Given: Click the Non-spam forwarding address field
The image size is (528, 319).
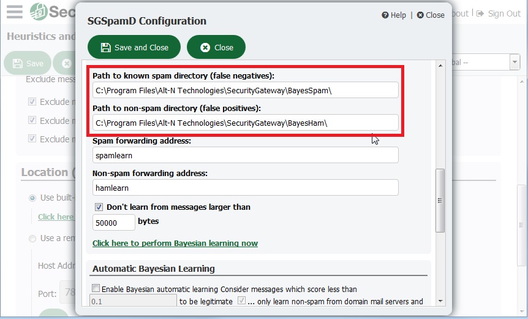Looking at the screenshot, I should click(246, 188).
